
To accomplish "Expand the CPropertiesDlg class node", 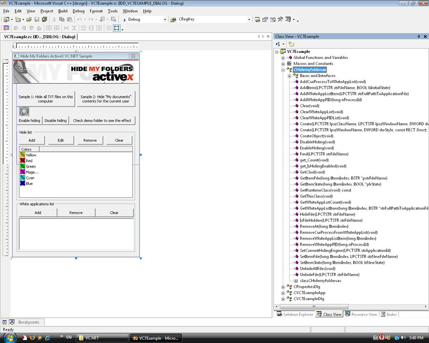I will 283,287.
